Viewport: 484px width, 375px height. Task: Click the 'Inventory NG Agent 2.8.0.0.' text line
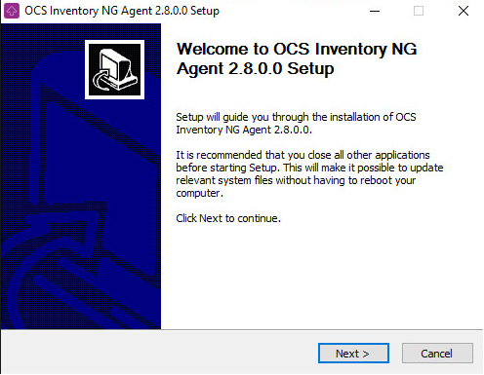click(244, 130)
